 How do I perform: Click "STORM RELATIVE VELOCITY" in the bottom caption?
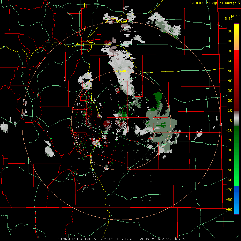tap(86, 239)
